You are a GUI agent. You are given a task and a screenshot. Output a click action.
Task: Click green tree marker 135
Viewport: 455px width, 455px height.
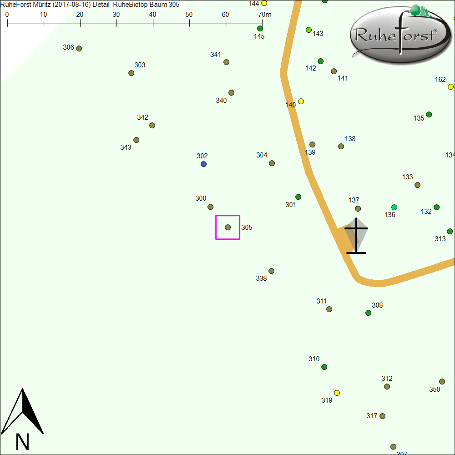pyautogui.click(x=429, y=114)
